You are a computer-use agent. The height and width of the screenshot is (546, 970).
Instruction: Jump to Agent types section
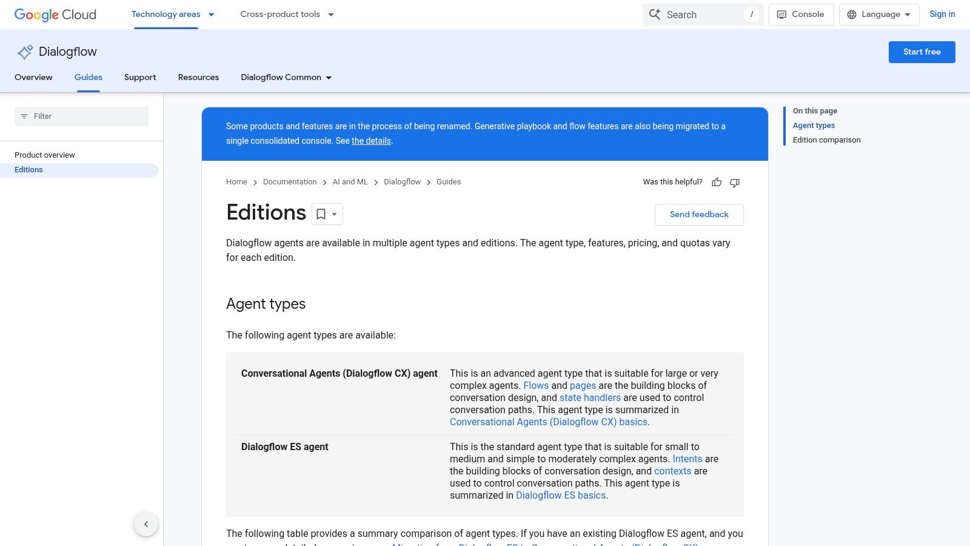pos(814,126)
